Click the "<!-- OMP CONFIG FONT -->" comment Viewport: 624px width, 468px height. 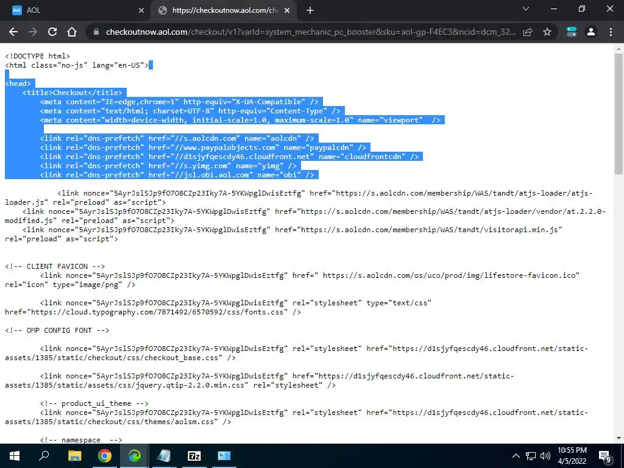[x=57, y=331]
